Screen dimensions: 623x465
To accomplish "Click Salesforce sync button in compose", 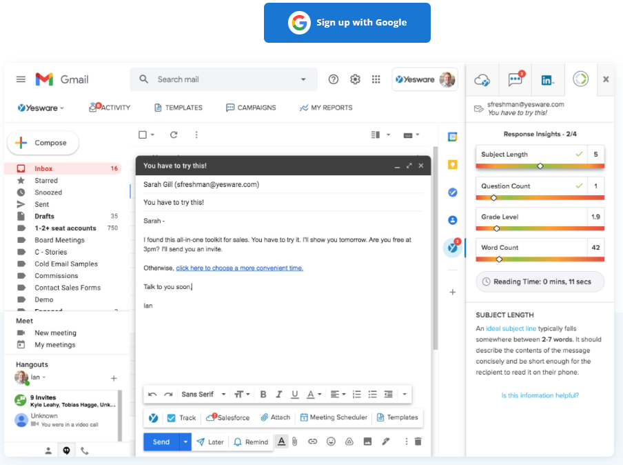I will 227,417.
